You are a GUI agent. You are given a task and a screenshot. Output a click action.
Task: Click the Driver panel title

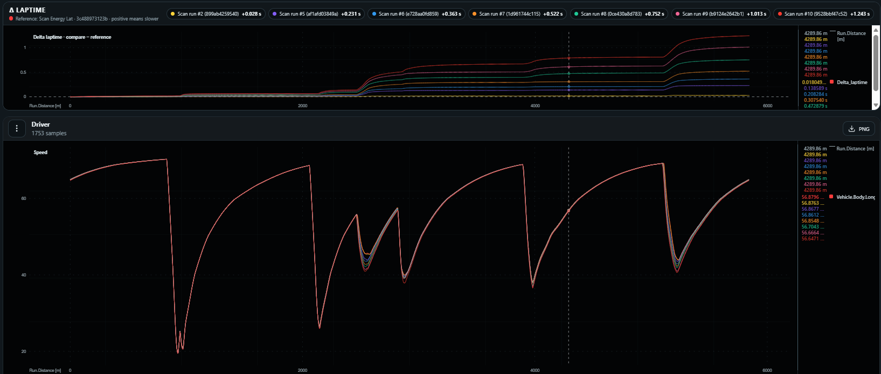click(x=40, y=124)
